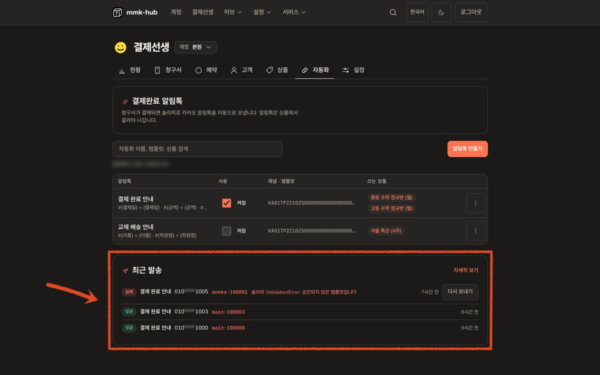The width and height of the screenshot is (600, 375).
Task: Expand the 서비스 dropdown menu
Action: click(x=294, y=12)
